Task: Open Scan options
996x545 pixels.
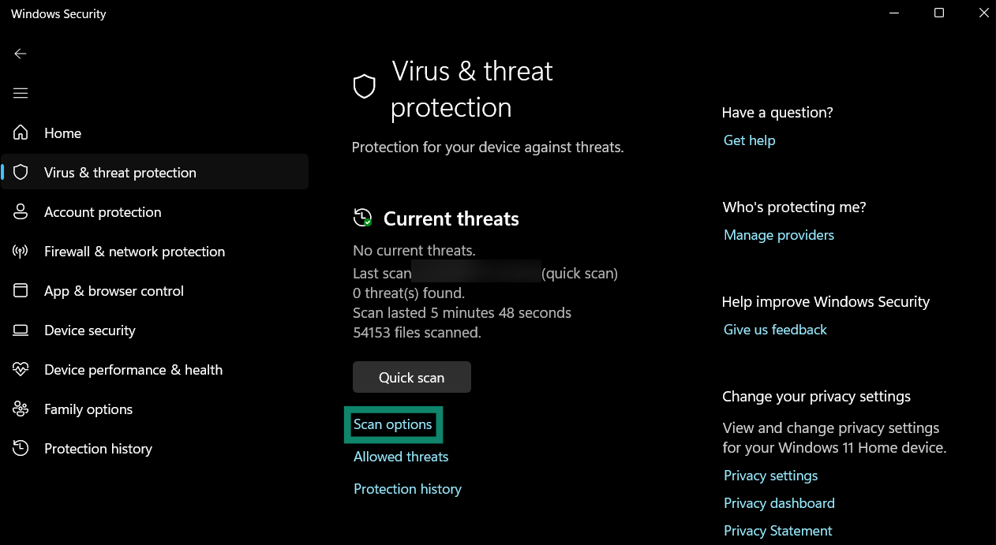Action: (393, 424)
